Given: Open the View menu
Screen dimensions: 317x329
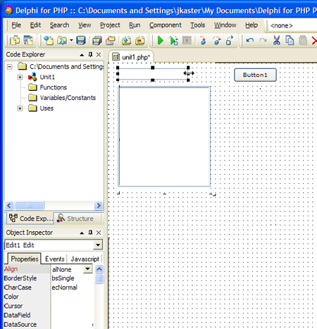Looking at the screenshot, I should pos(85,25).
